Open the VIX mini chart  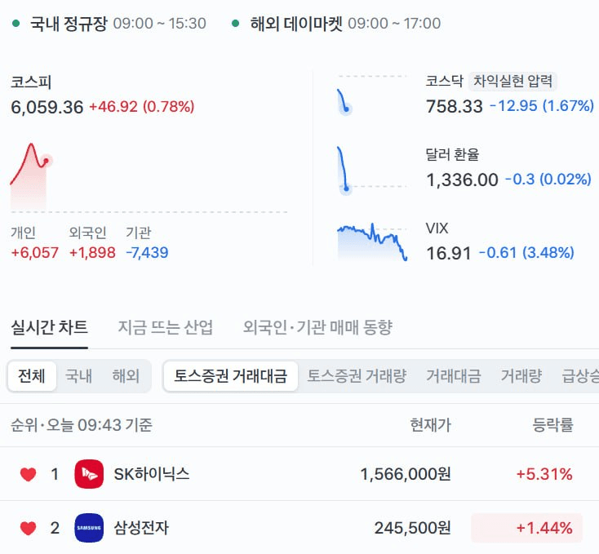click(x=372, y=242)
